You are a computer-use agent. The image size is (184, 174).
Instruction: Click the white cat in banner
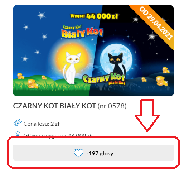coord(72,68)
